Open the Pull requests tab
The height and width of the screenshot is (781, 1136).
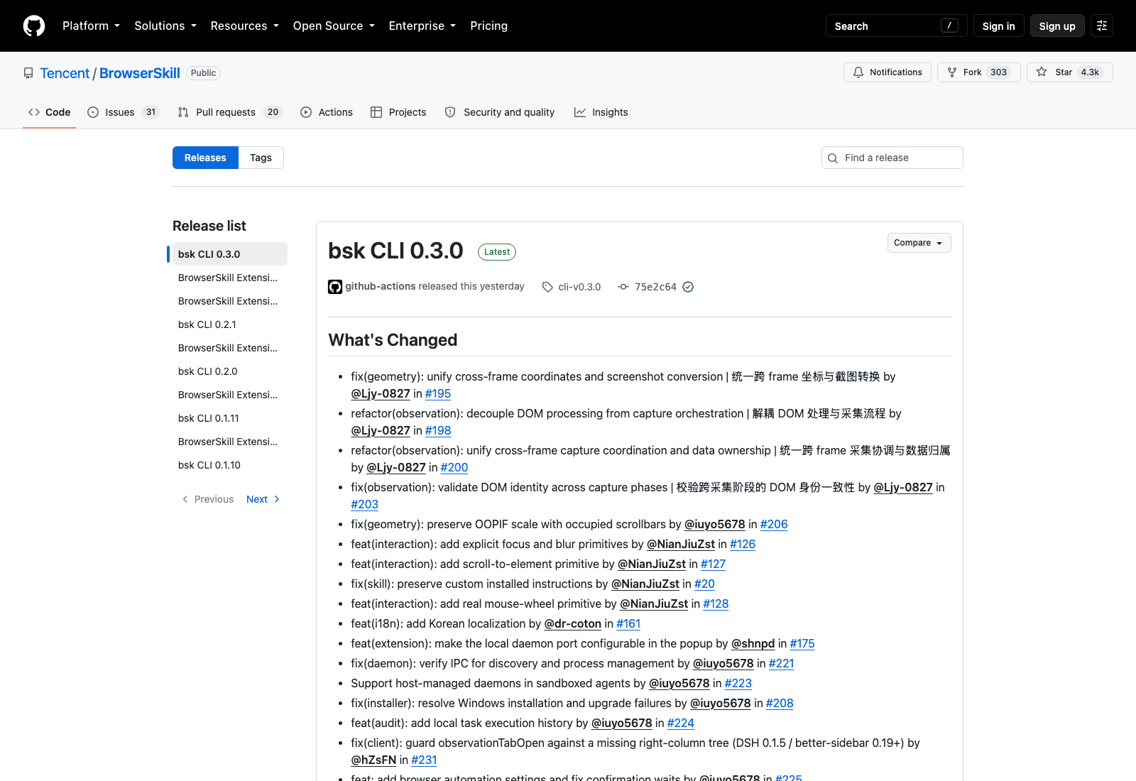tap(230, 112)
